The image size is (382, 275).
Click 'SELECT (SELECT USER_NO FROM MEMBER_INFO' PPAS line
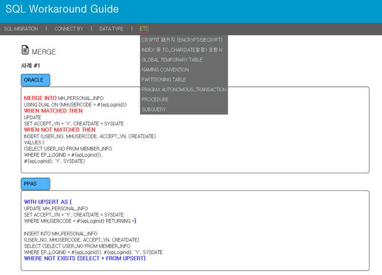(x=77, y=246)
